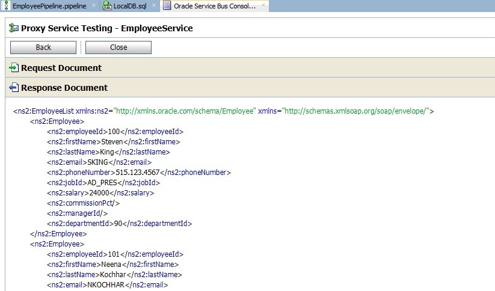Select the Oracle Service Bus Console tab

point(214,6)
